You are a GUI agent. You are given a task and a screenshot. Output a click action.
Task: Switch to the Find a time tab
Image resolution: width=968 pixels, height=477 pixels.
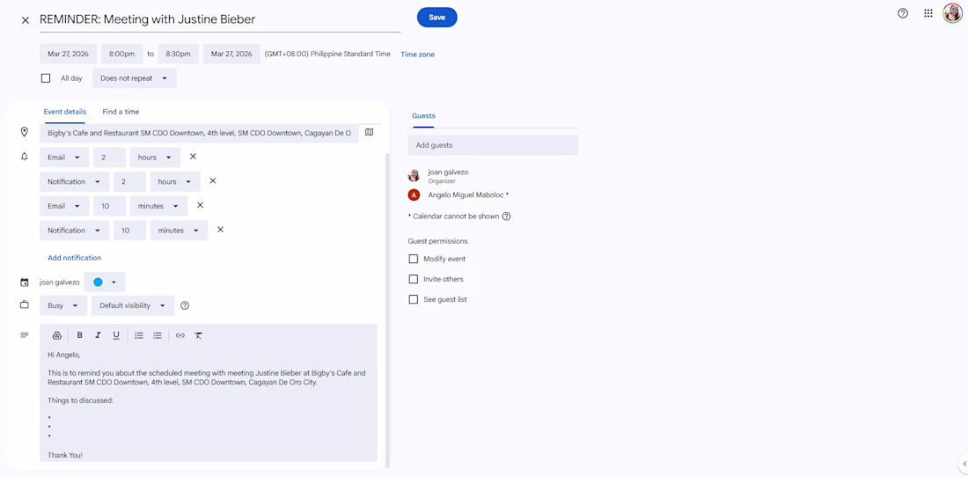(x=121, y=112)
